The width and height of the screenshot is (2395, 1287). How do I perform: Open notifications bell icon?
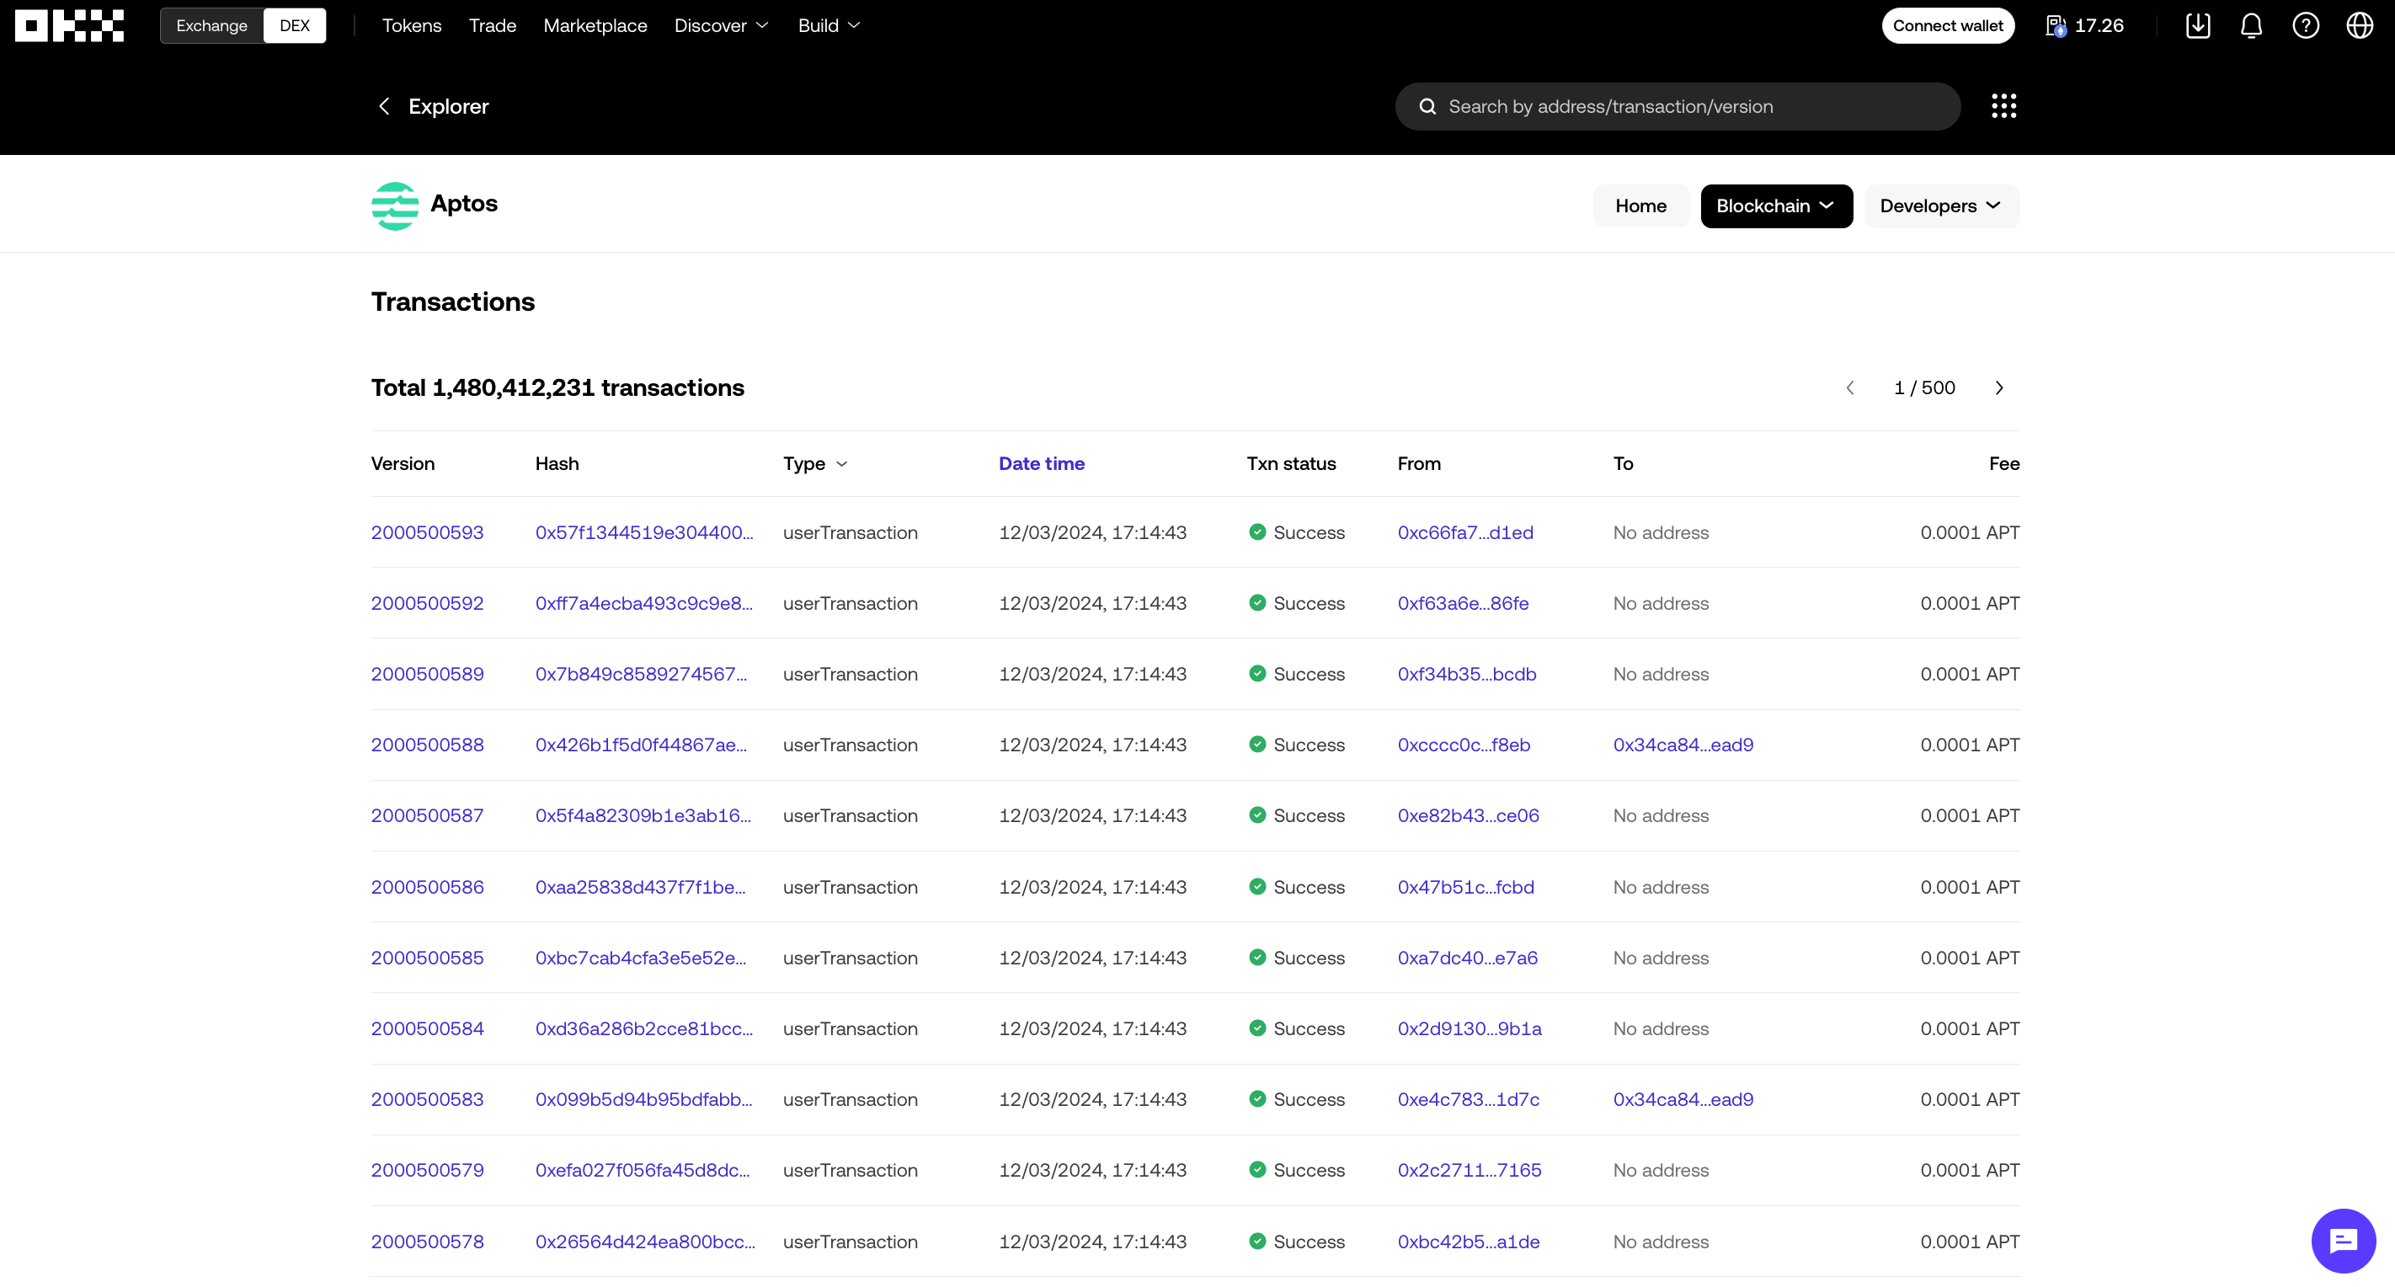coord(2251,26)
